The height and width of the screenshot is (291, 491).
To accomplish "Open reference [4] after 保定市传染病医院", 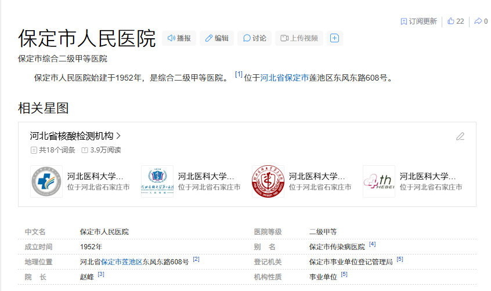I will pyautogui.click(x=372, y=244).
